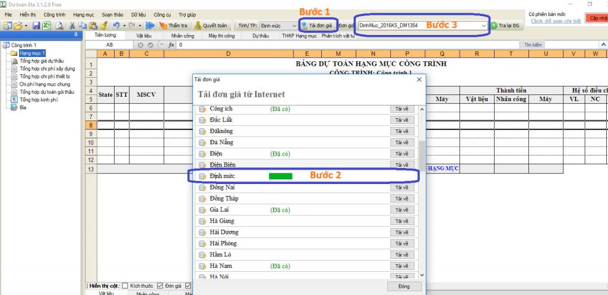Toggle the checkbox right of Đơn giá
This screenshot has height=295, width=608.
click(188, 286)
